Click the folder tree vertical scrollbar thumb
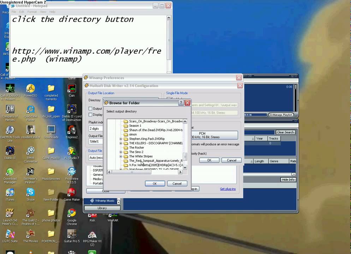351x254 pixels. point(185,156)
